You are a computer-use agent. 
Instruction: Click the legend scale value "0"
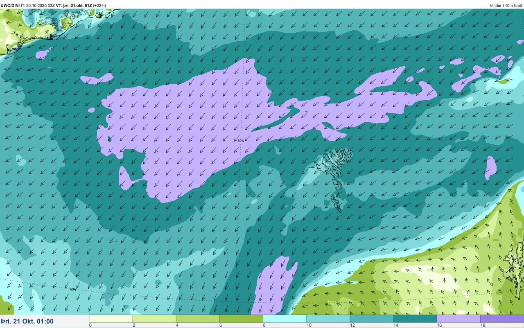click(90, 326)
